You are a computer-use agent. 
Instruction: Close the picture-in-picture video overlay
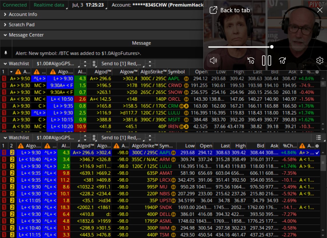coord(320,10)
